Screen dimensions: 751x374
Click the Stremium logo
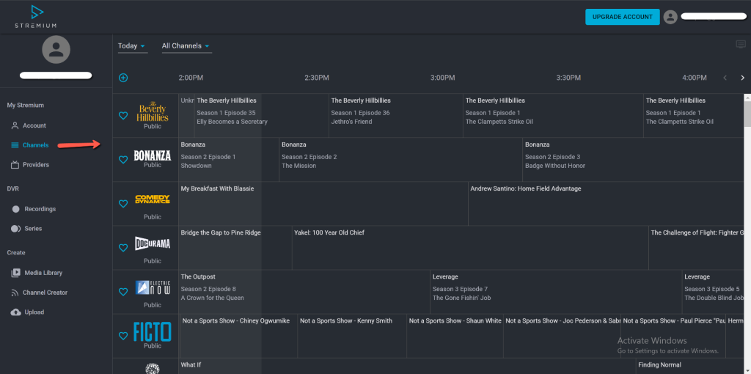pos(35,16)
